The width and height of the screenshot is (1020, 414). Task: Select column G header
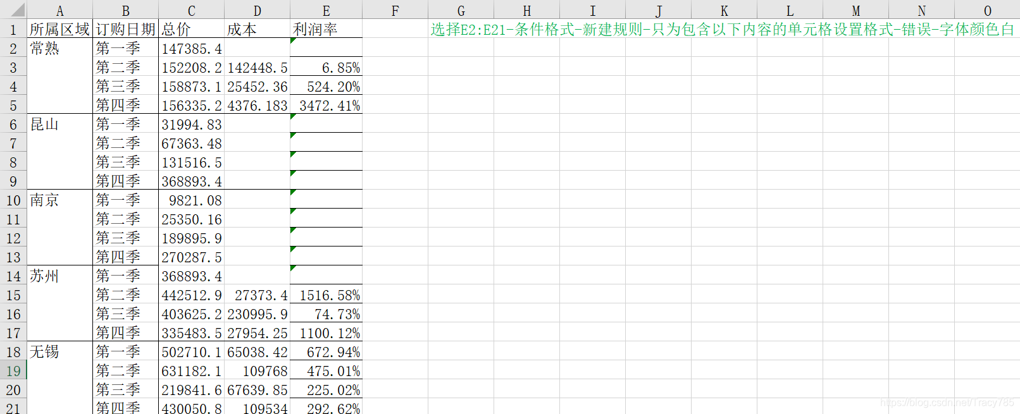[461, 9]
